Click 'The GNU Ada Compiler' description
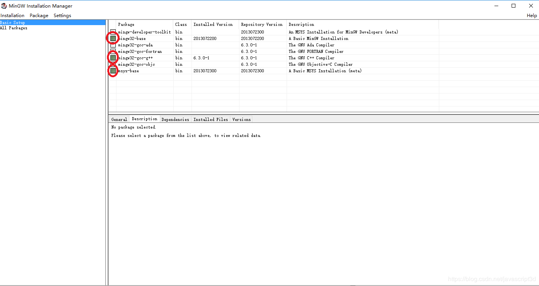Screen dimensions: 539x286 (312, 45)
